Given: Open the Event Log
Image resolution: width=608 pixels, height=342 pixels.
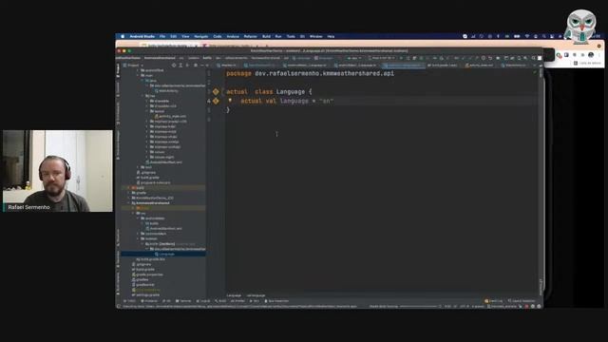Looking at the screenshot, I should coord(494,301).
